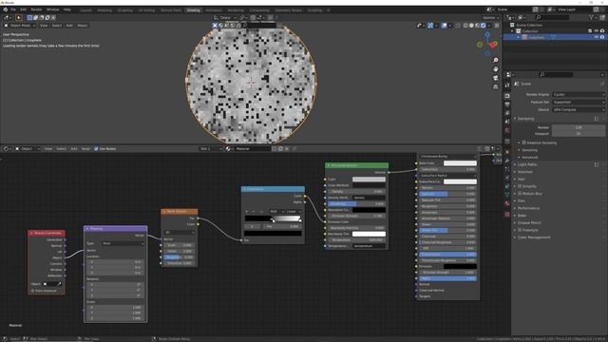Image resolution: width=608 pixels, height=342 pixels.
Task: Switch perspective/orthographic with the grid gizmo
Action: 496,86
